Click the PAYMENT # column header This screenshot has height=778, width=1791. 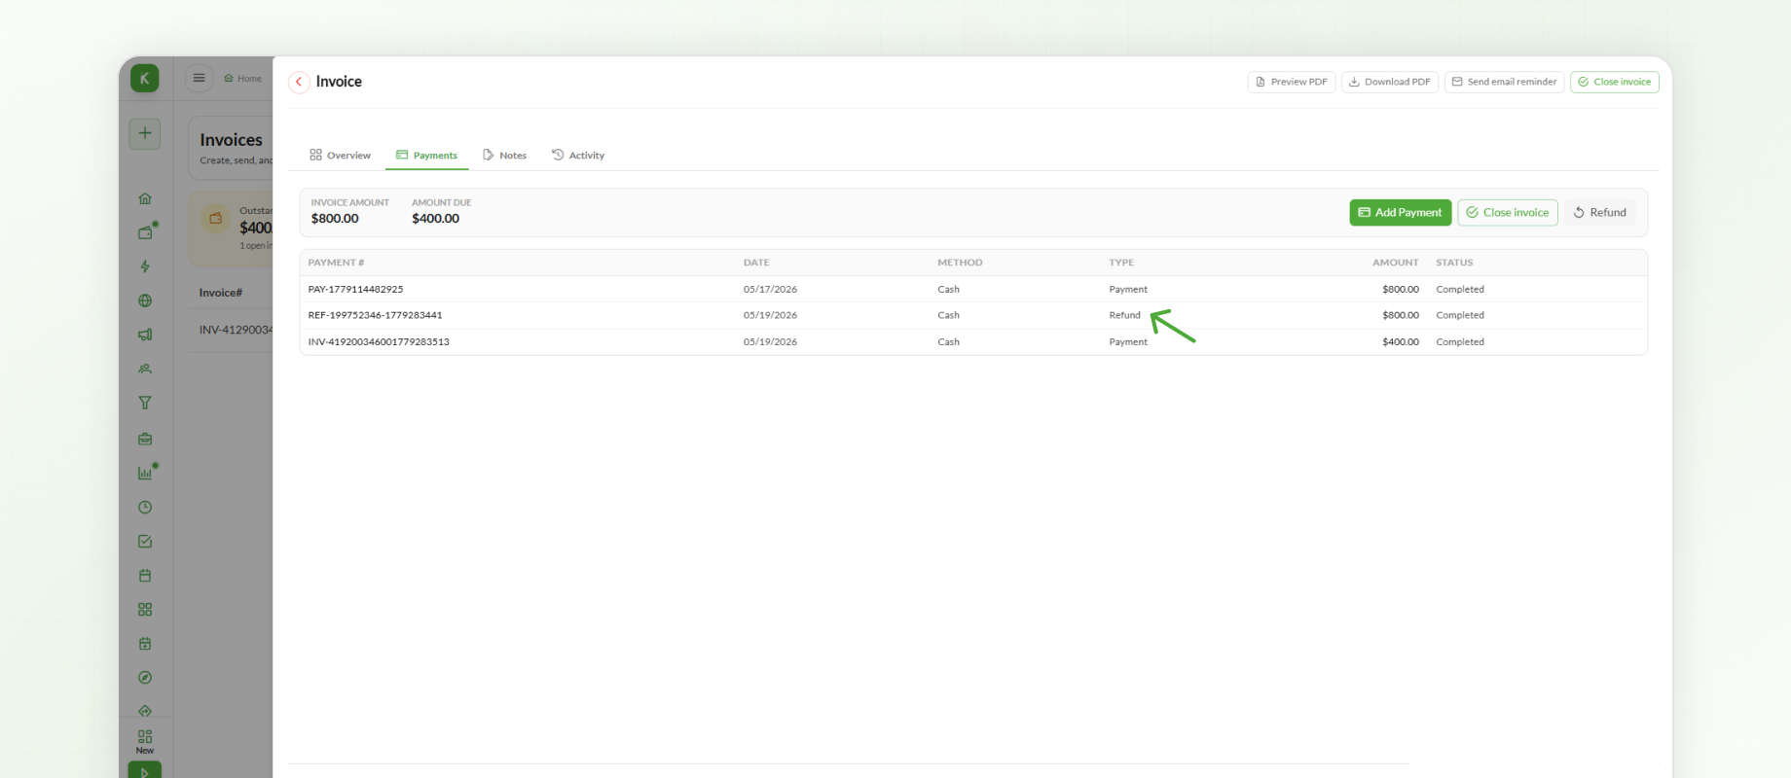click(x=336, y=263)
